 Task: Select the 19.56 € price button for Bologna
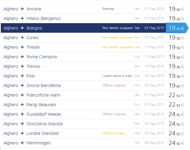click(x=176, y=28)
